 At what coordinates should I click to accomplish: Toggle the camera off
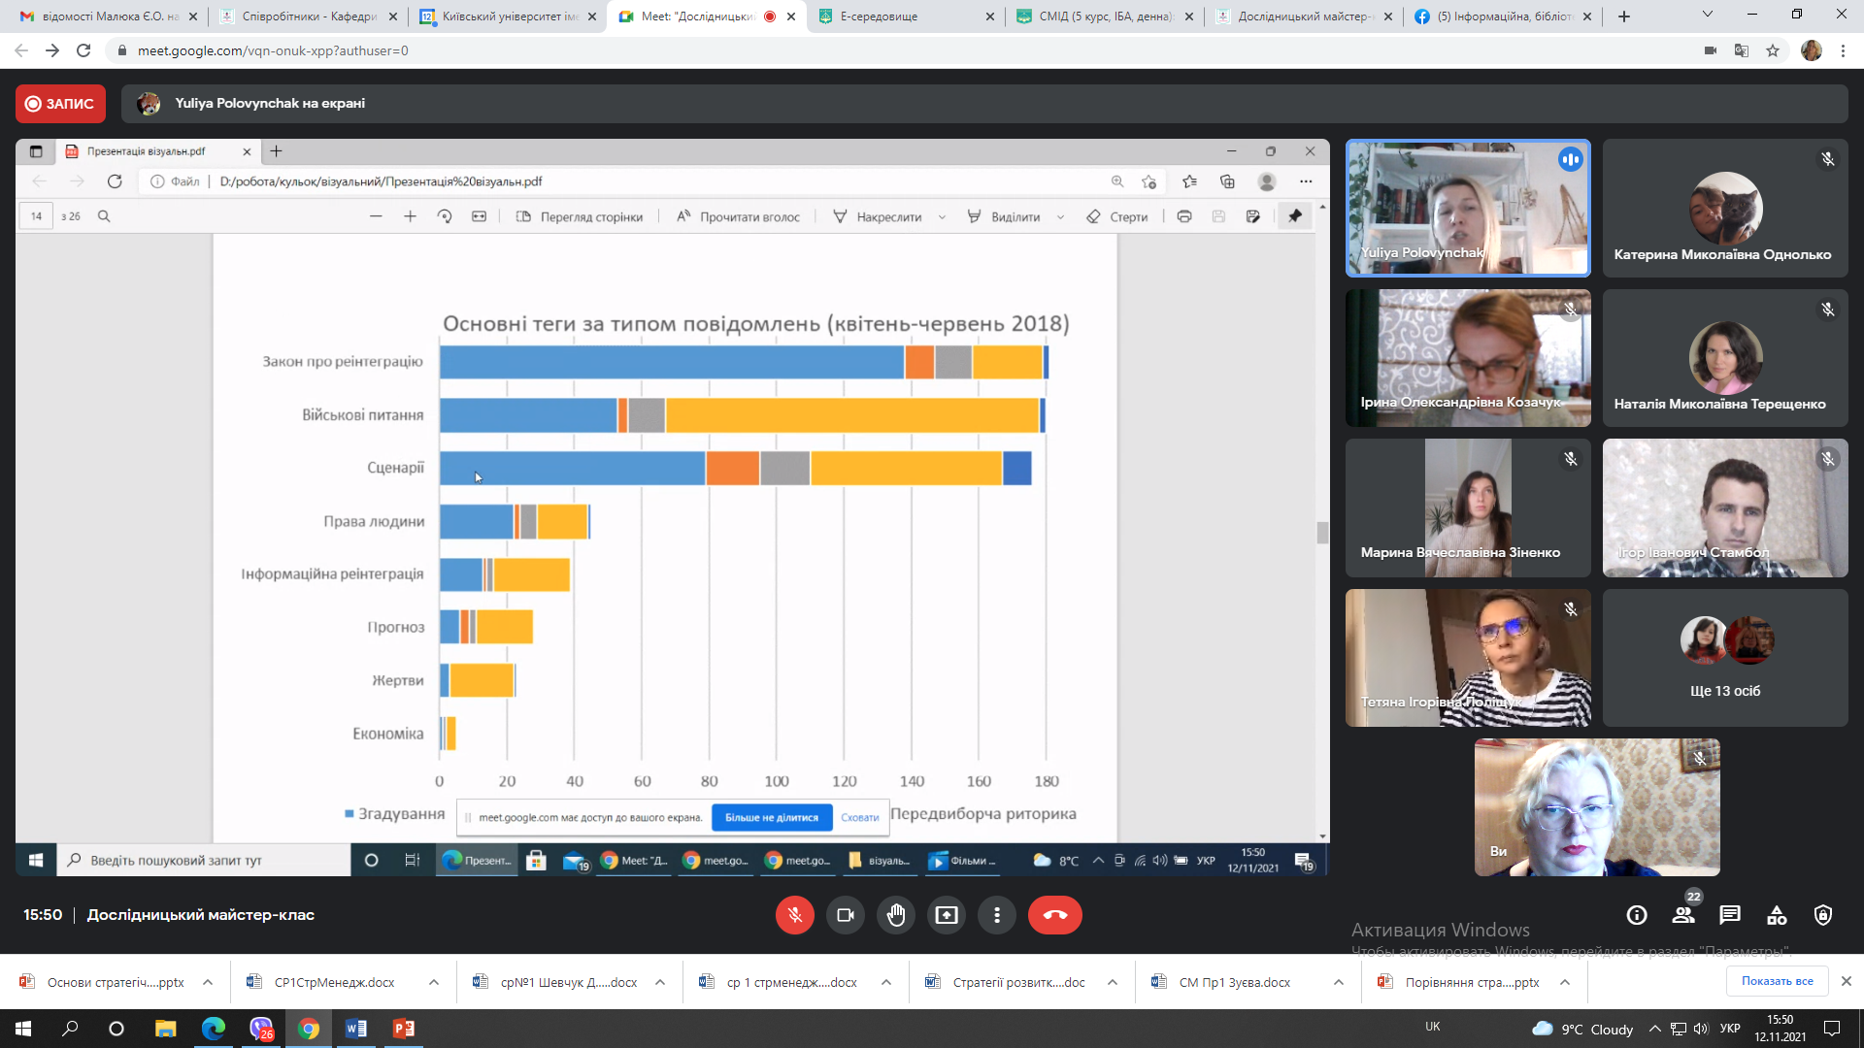point(845,915)
